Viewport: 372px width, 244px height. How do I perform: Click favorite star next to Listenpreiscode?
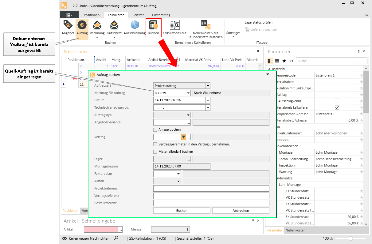362,75
